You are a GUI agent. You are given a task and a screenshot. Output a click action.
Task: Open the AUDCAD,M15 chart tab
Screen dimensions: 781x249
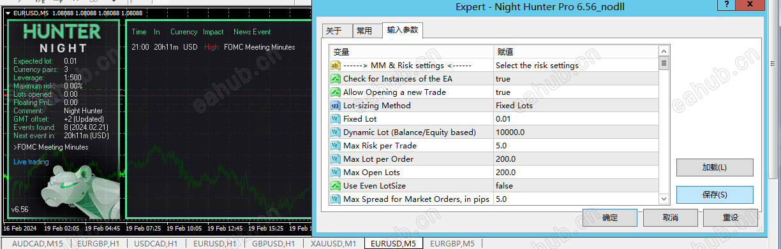pos(38,244)
